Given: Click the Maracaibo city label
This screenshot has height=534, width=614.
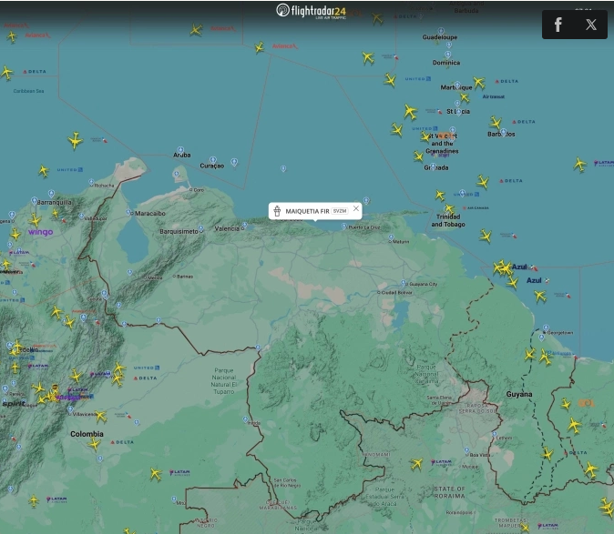Looking at the screenshot, I should pyautogui.click(x=149, y=213).
